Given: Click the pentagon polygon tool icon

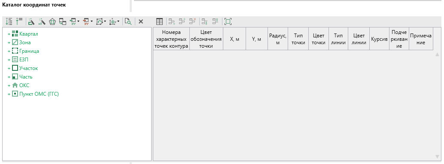Looking at the screenshot, I should pyautogui.click(x=52, y=21).
